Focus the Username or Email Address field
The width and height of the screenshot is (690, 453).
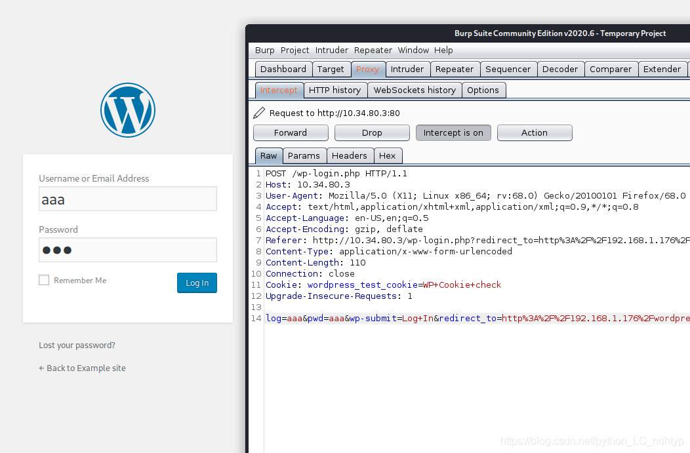128,199
